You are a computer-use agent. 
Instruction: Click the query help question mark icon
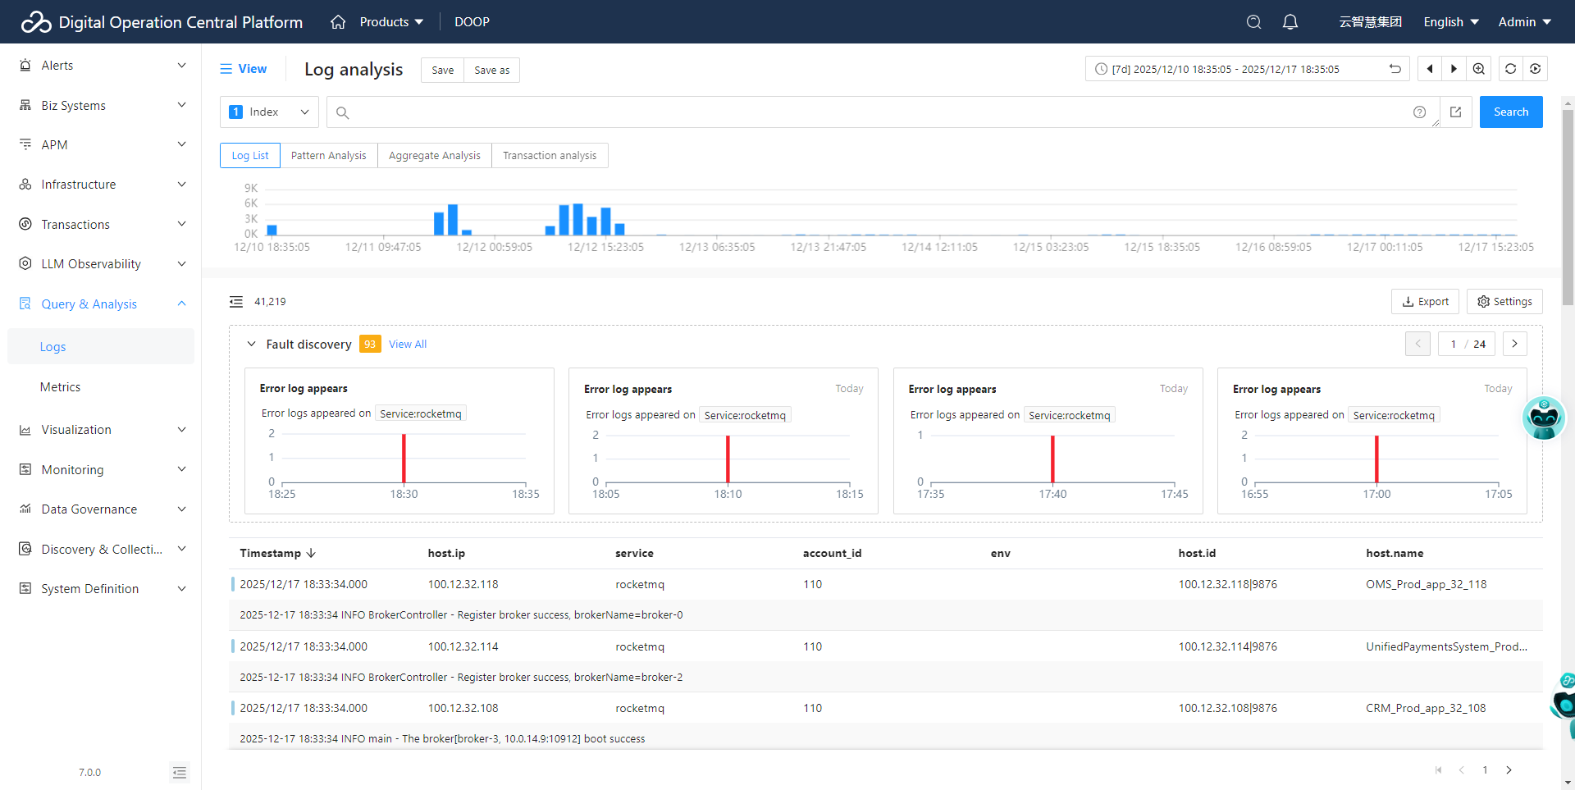pyautogui.click(x=1419, y=112)
